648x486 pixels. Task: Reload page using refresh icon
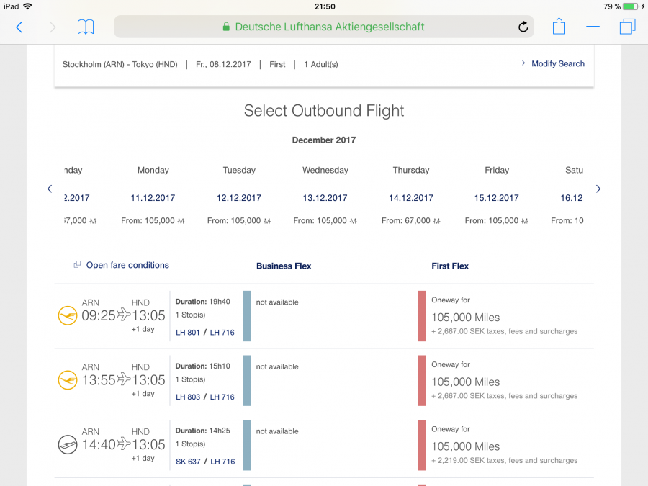pos(523,27)
